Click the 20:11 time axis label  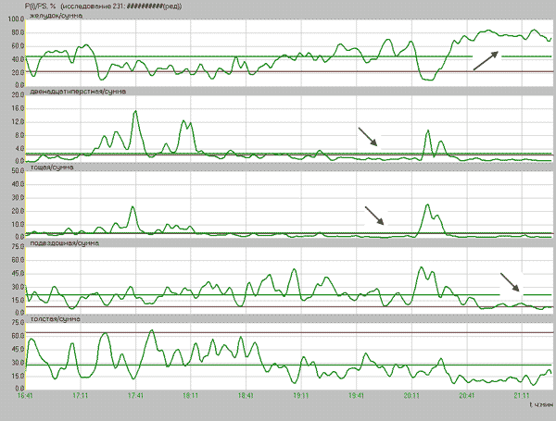[x=411, y=395]
